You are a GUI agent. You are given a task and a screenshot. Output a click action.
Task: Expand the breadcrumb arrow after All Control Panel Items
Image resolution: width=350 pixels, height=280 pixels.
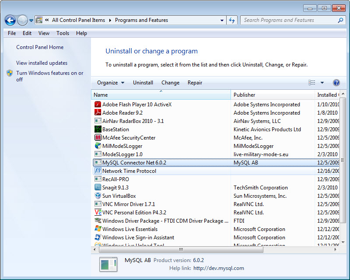[x=110, y=20]
